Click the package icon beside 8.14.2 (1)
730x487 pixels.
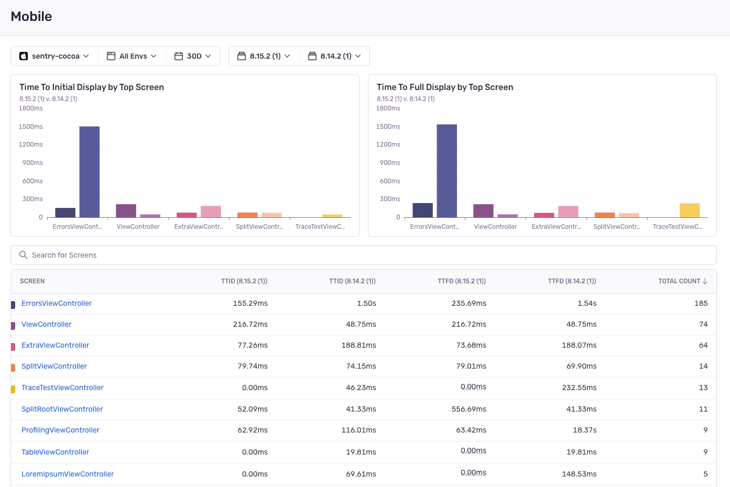pyautogui.click(x=312, y=56)
